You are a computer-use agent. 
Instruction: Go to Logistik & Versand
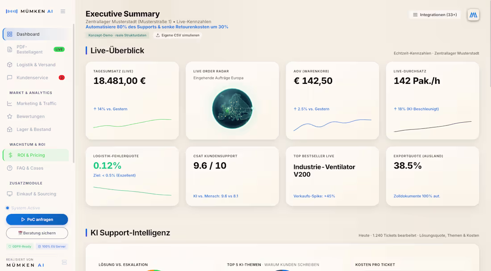tap(36, 65)
